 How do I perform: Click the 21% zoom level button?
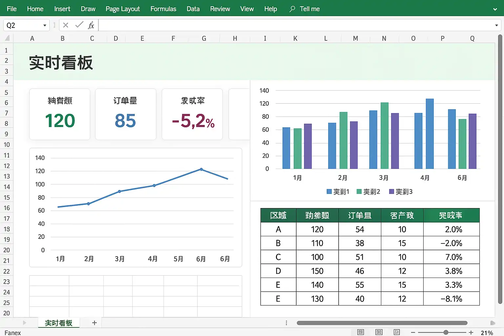click(x=487, y=333)
